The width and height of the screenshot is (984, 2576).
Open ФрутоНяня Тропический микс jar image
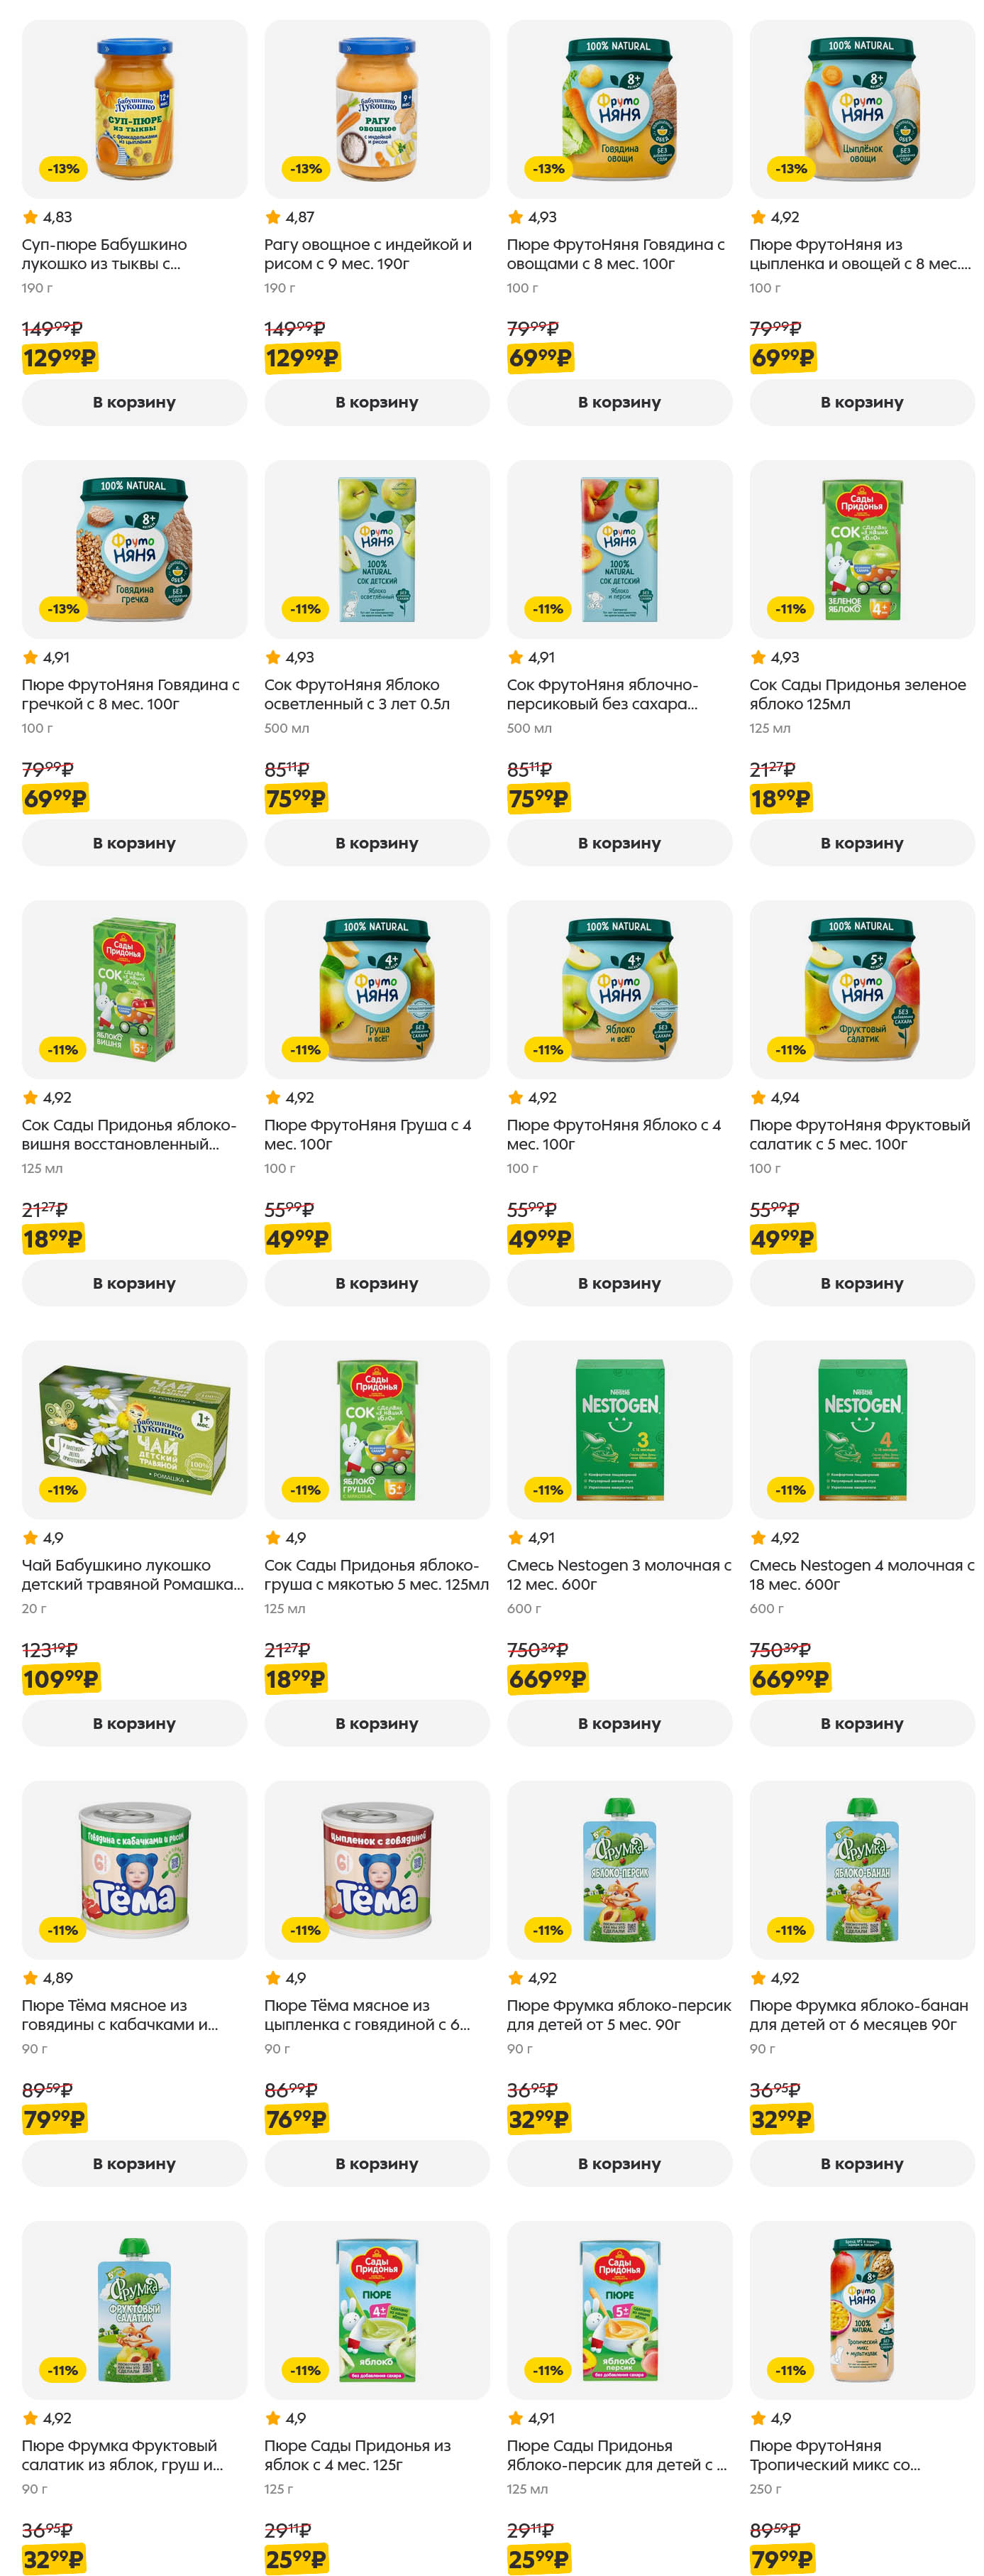point(862,2309)
